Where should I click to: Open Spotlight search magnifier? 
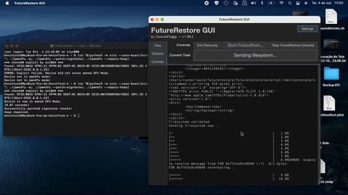290,3
